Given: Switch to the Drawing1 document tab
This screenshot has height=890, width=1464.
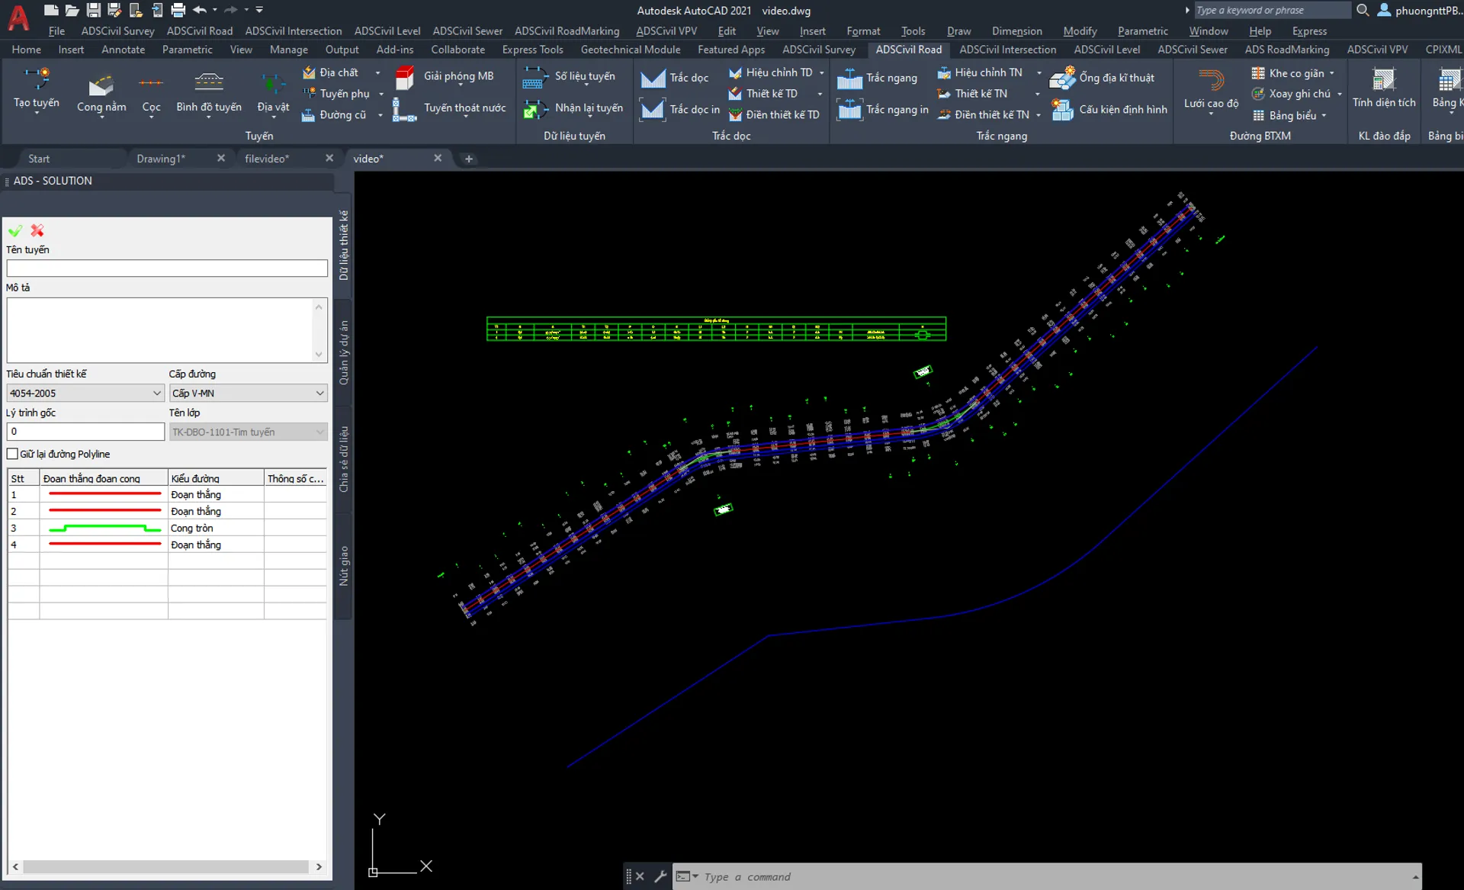Looking at the screenshot, I should 160,159.
